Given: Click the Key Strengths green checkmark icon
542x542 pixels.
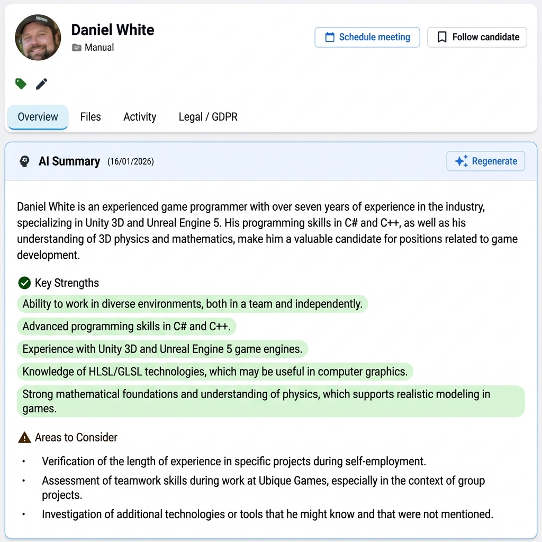Looking at the screenshot, I should pos(24,283).
